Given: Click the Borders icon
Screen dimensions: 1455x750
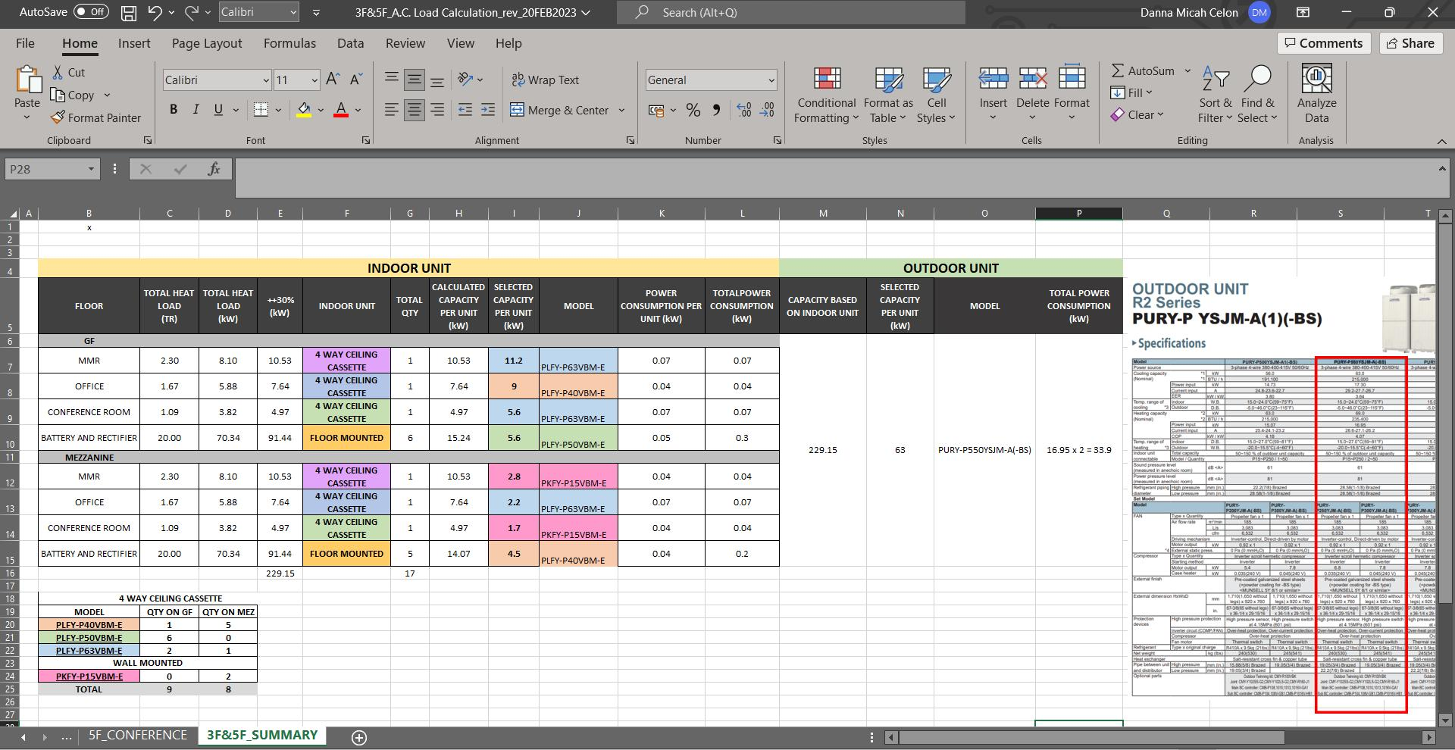Looking at the screenshot, I should coord(261,110).
